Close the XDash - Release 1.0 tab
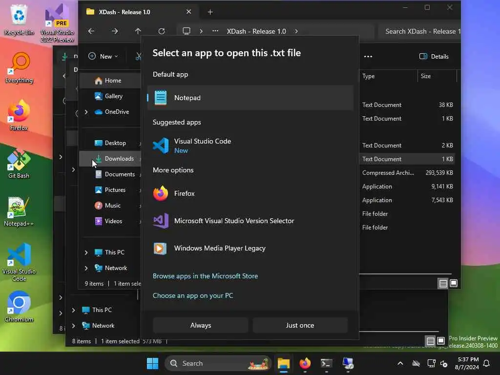Viewport: 500px width, 375px height. tap(189, 12)
